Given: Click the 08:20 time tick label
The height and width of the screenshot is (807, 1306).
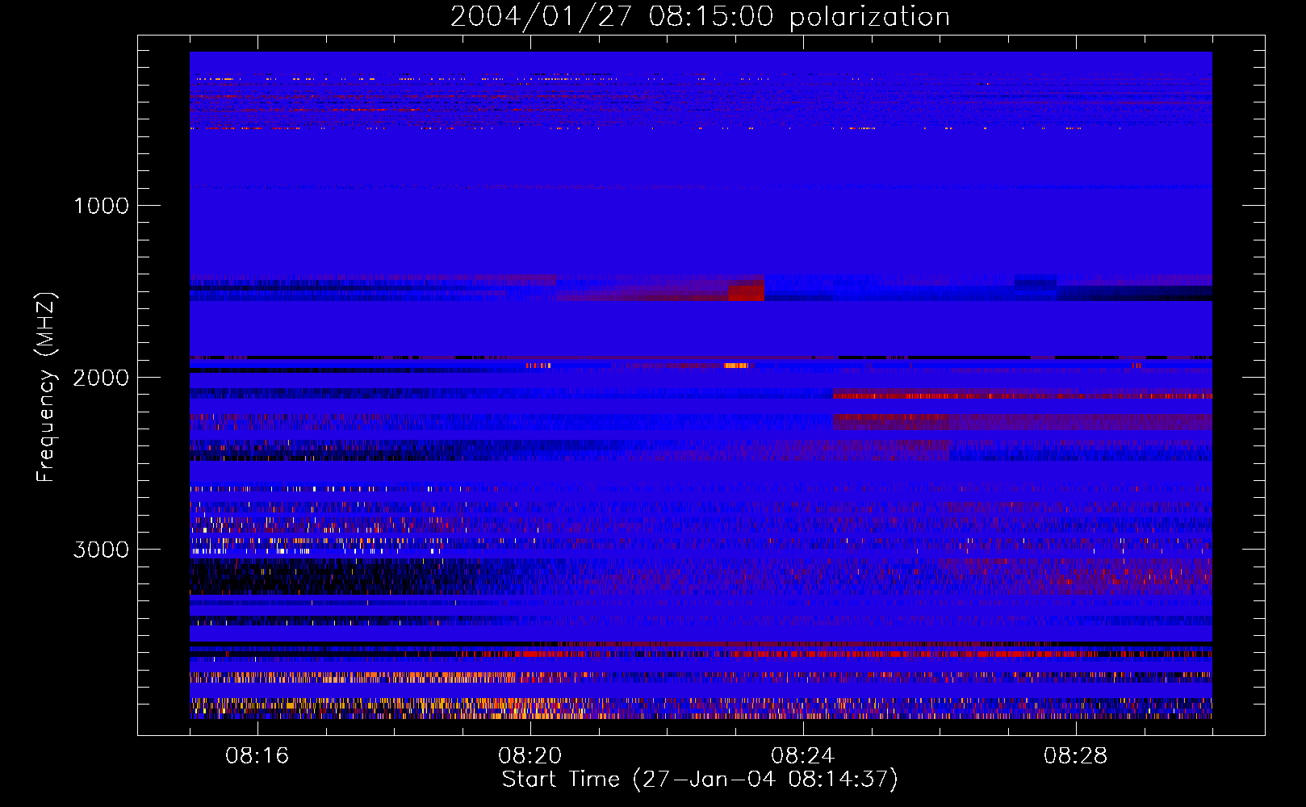Looking at the screenshot, I should [530, 756].
